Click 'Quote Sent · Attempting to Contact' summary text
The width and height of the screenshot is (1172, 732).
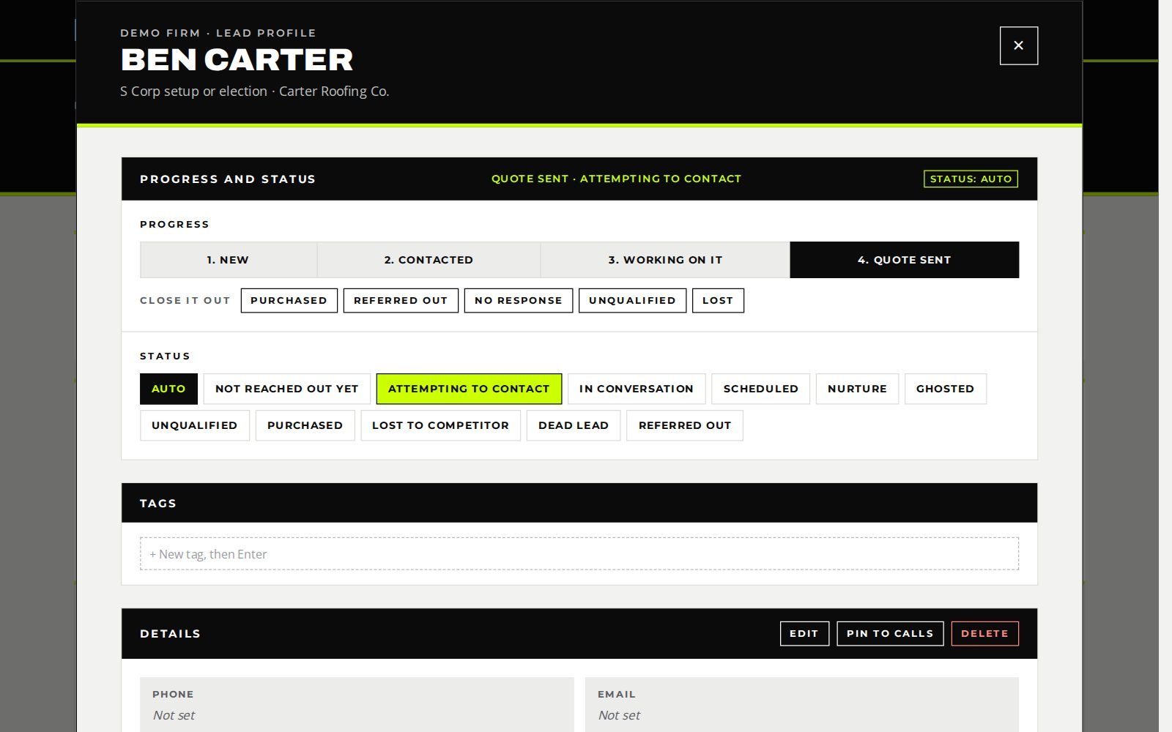tap(616, 179)
